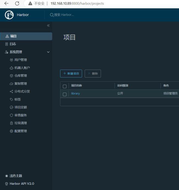Click the 系统管理 section label
Viewport: 179px width, 190px height.
(x=16, y=52)
